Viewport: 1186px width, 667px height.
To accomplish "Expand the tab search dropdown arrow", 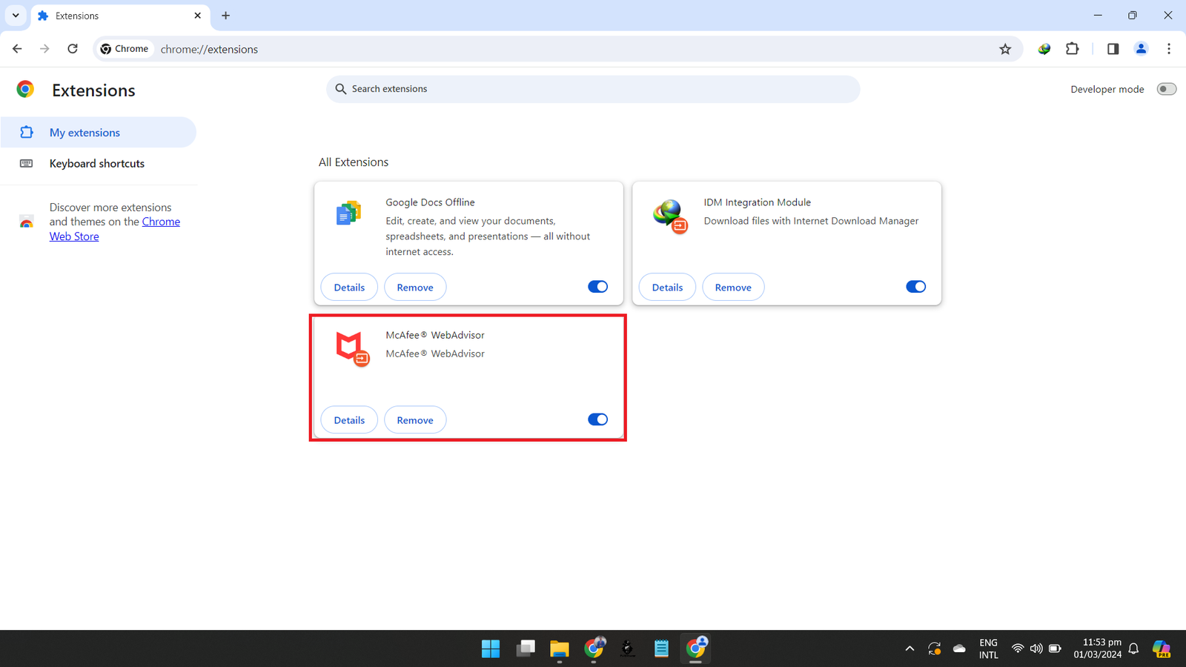I will pyautogui.click(x=16, y=16).
